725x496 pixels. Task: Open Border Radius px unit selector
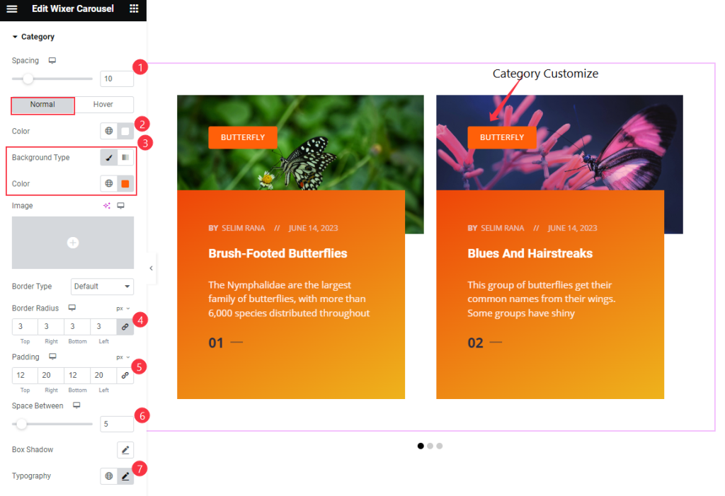[x=123, y=308]
